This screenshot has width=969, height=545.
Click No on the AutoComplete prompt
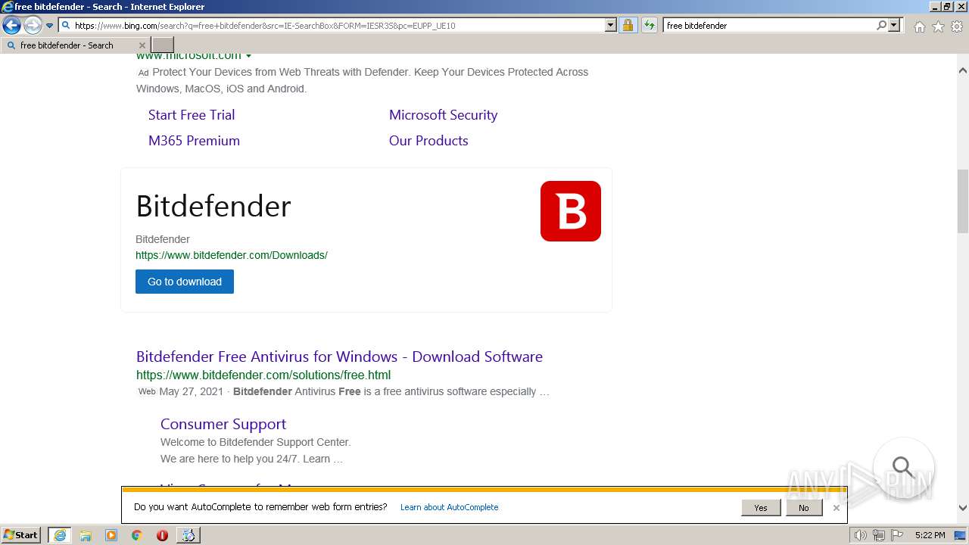point(803,508)
